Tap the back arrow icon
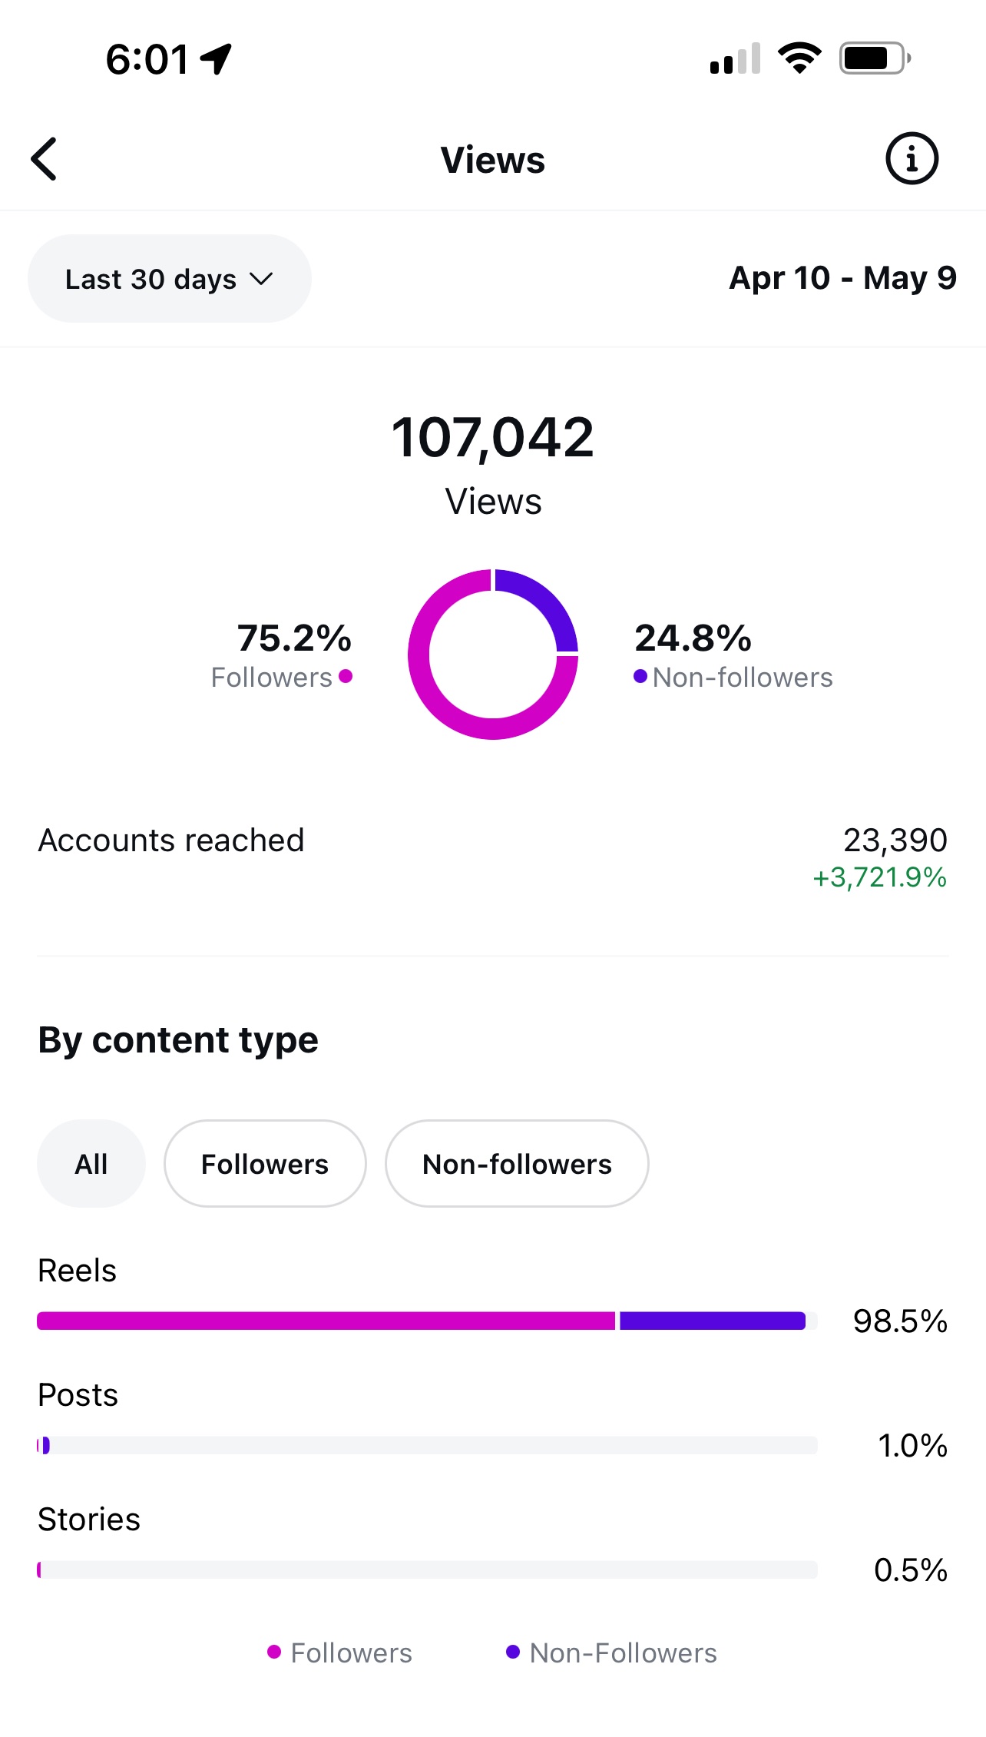The image size is (986, 1737). 44,159
